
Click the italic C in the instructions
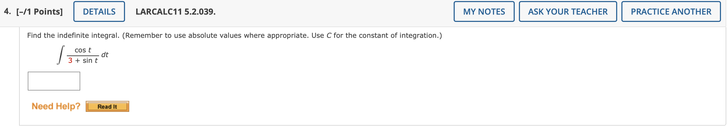click(x=329, y=35)
